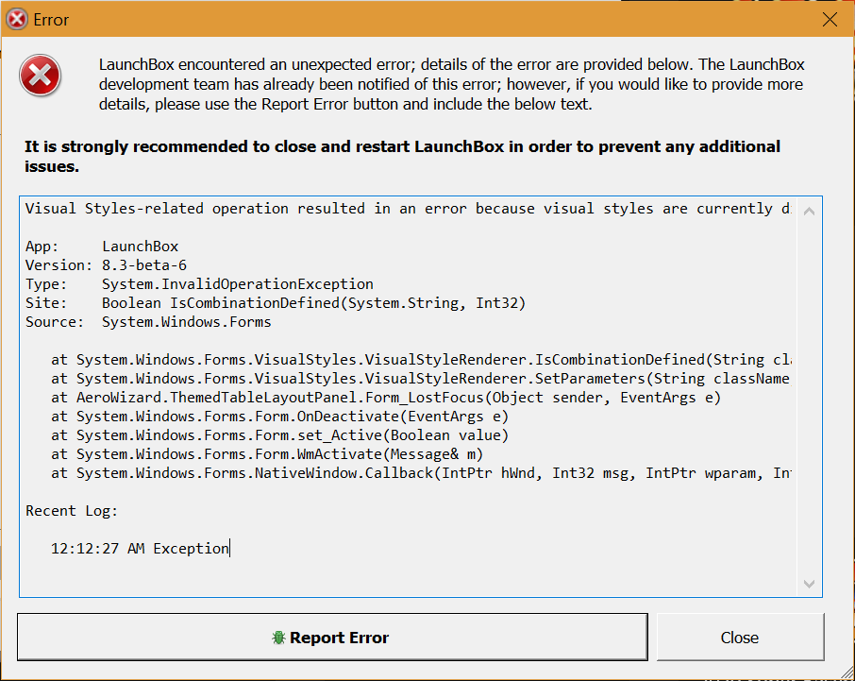Click the 'Error' window title text
Viewport: 855px width, 681px height.
click(51, 20)
